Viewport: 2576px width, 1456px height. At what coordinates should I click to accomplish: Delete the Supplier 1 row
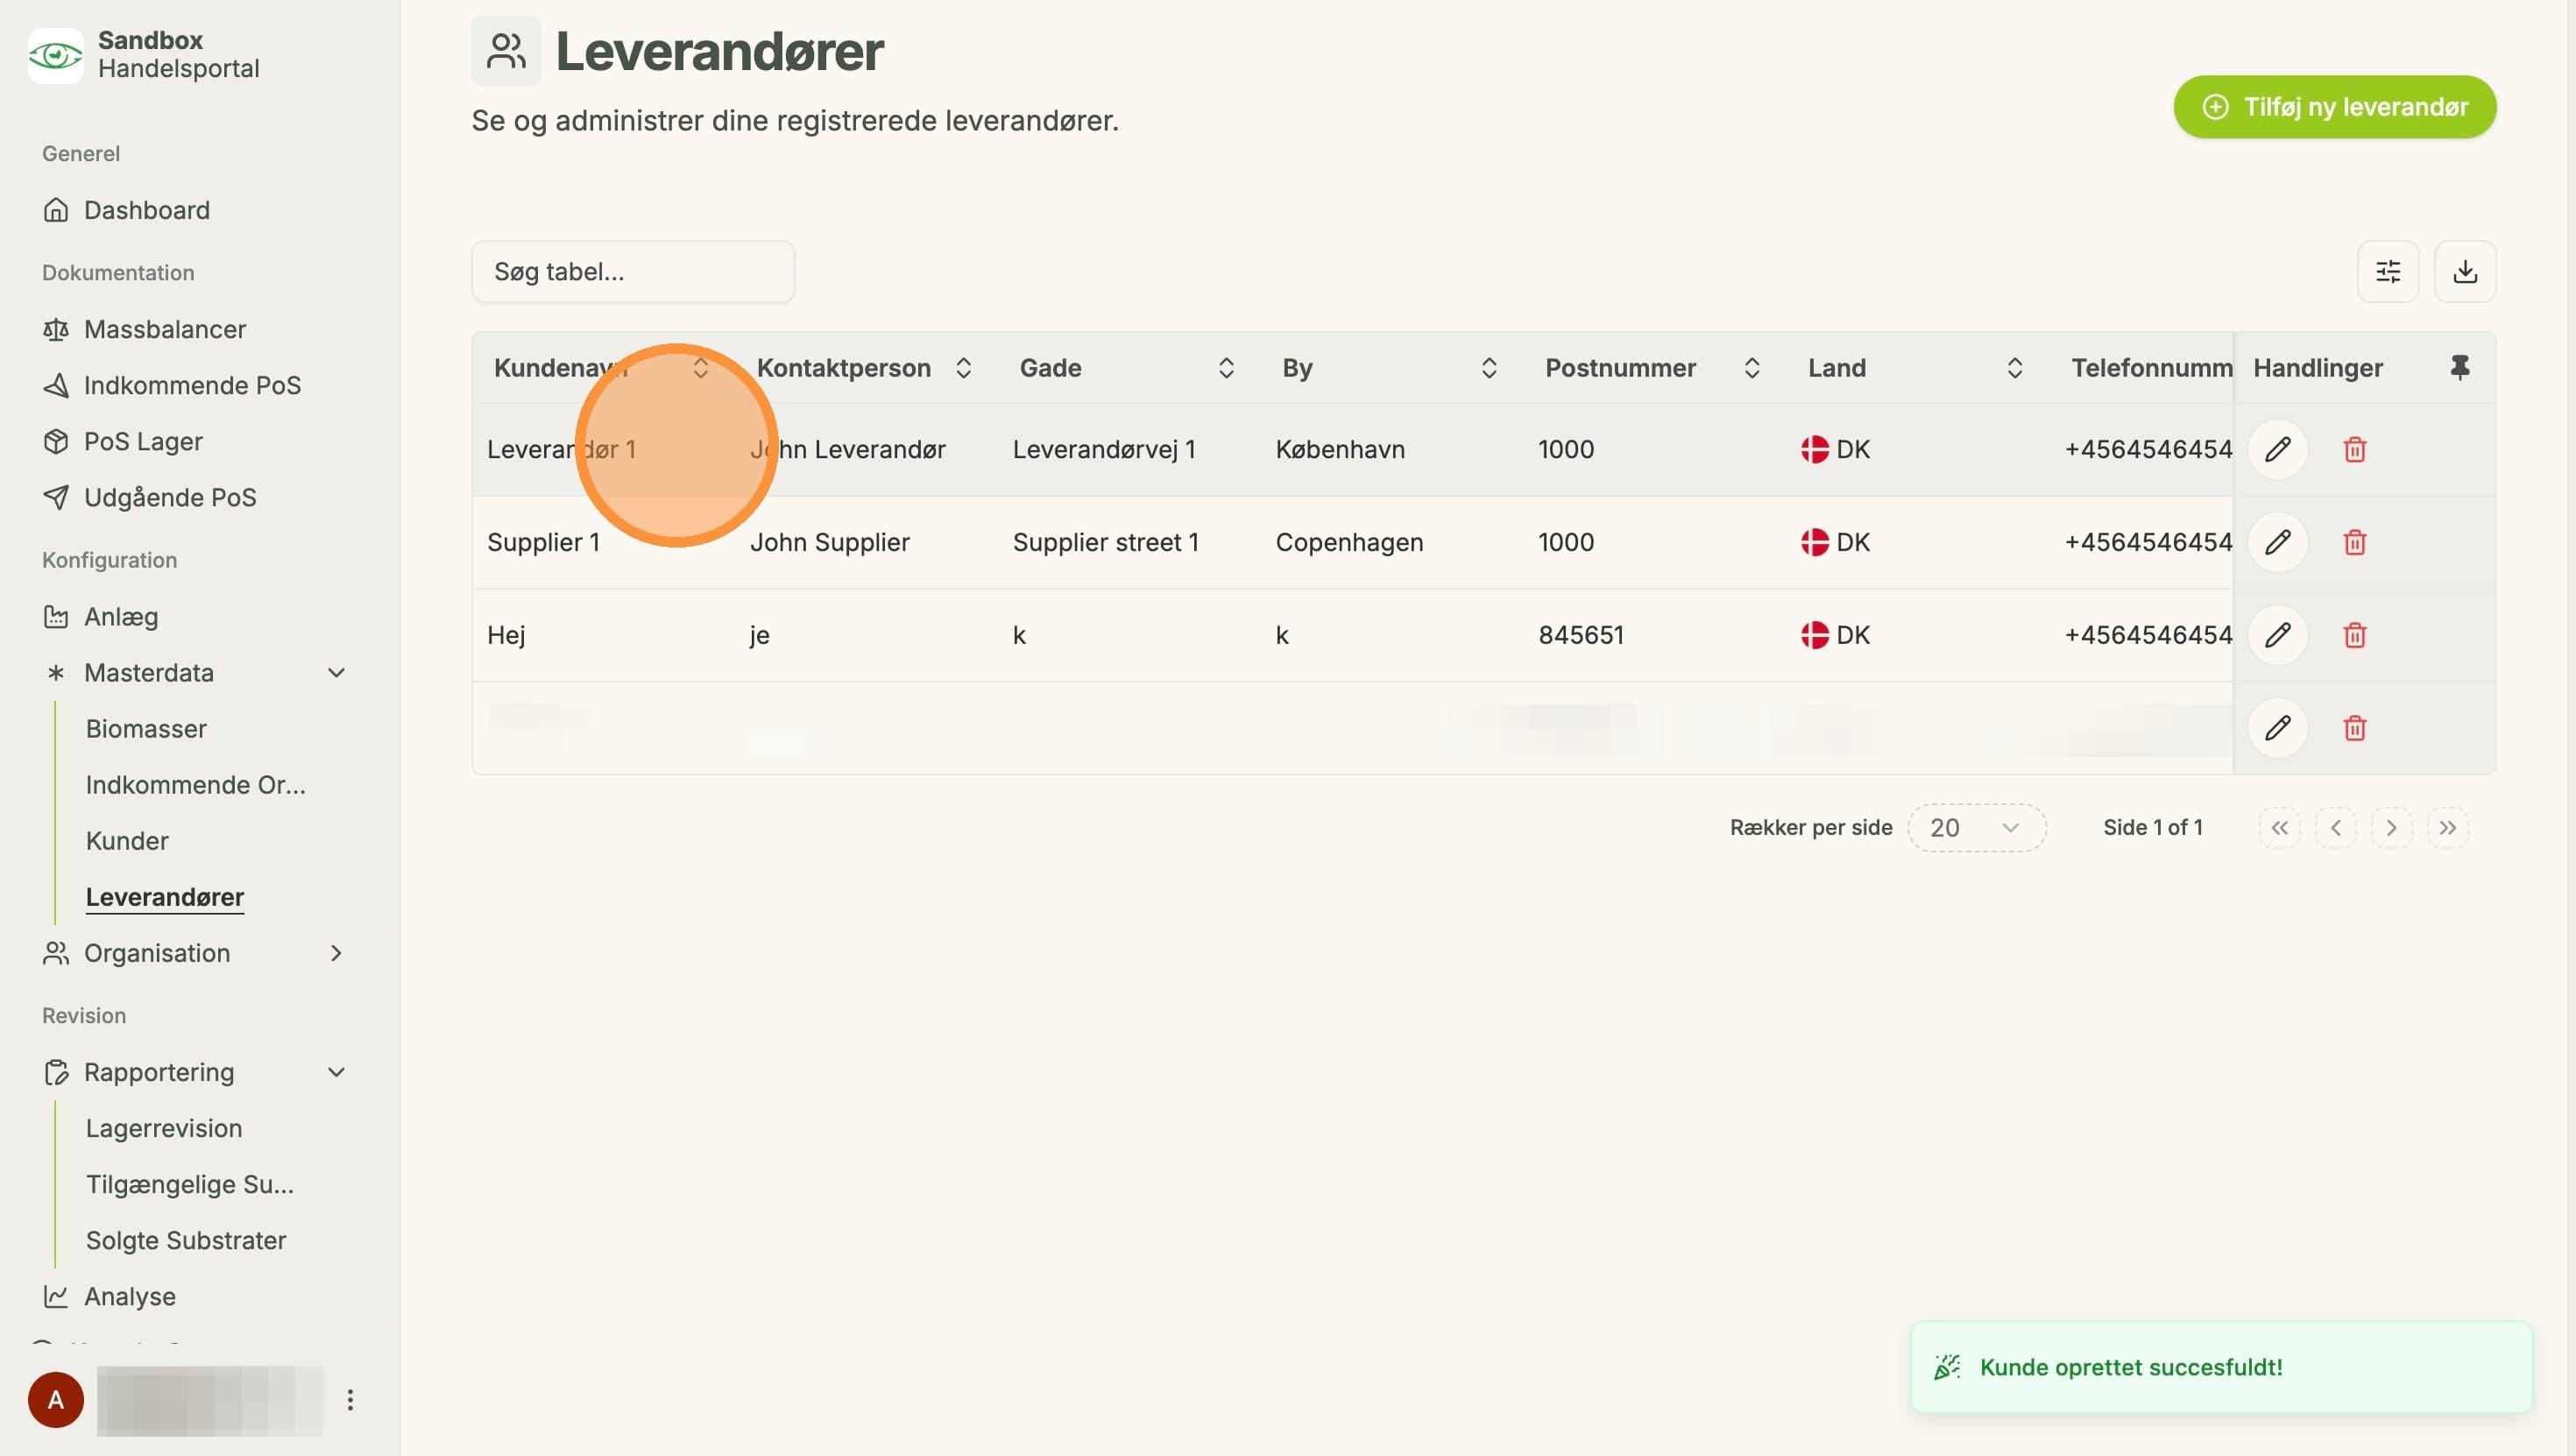pos(2354,542)
